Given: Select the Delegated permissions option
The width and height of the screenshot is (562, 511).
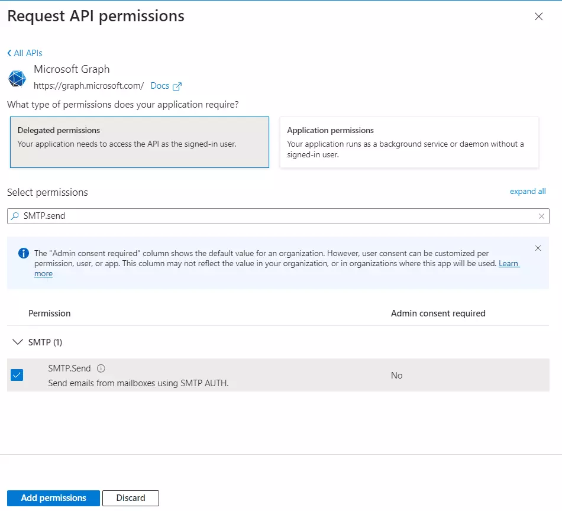Looking at the screenshot, I should pyautogui.click(x=140, y=142).
